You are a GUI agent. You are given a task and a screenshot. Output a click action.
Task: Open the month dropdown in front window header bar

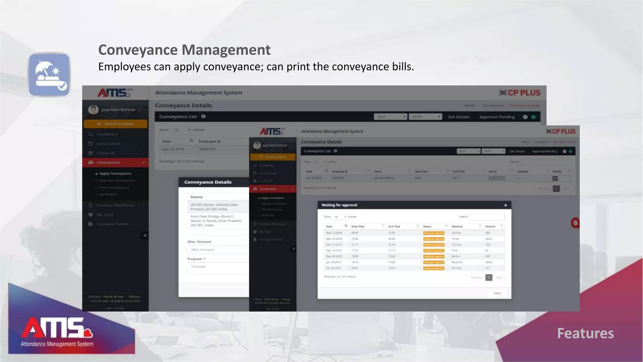pos(468,151)
